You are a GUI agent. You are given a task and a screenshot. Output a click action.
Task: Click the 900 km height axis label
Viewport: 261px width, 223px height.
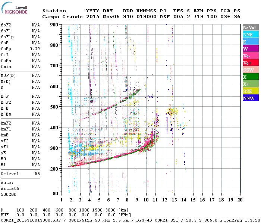point(54,25)
